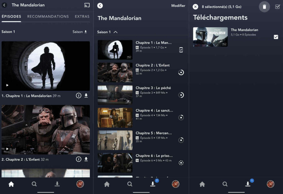Pause download of Chapitre 5 : Mercen...
The height and width of the screenshot is (194, 283).
(181, 140)
